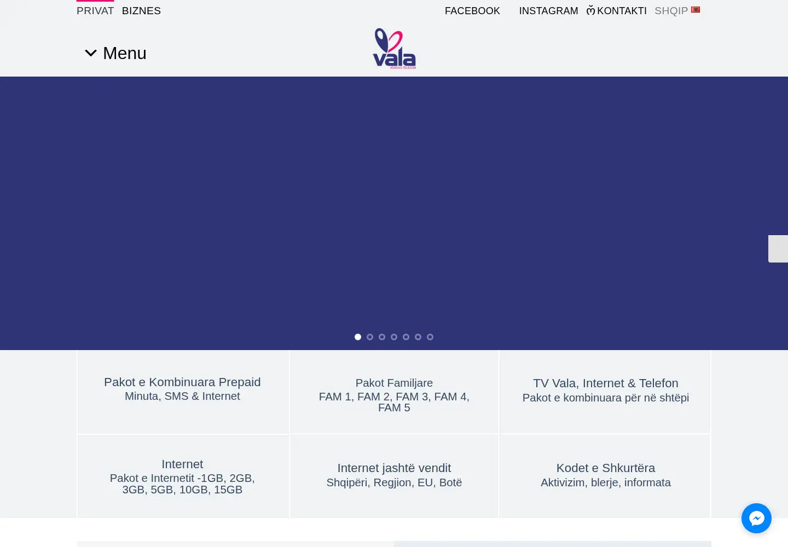This screenshot has height=547, width=788.
Task: Click the Albanian flag icon
Action: 696,10
